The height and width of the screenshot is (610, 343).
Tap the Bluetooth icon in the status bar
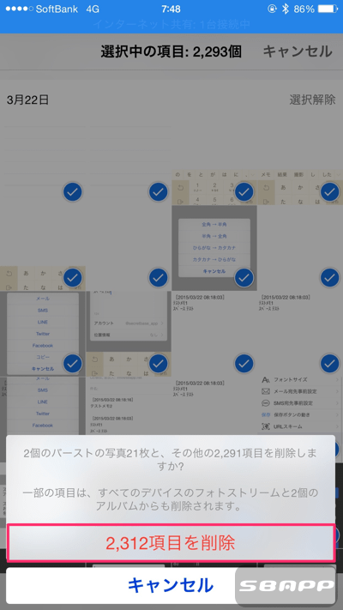click(x=285, y=9)
